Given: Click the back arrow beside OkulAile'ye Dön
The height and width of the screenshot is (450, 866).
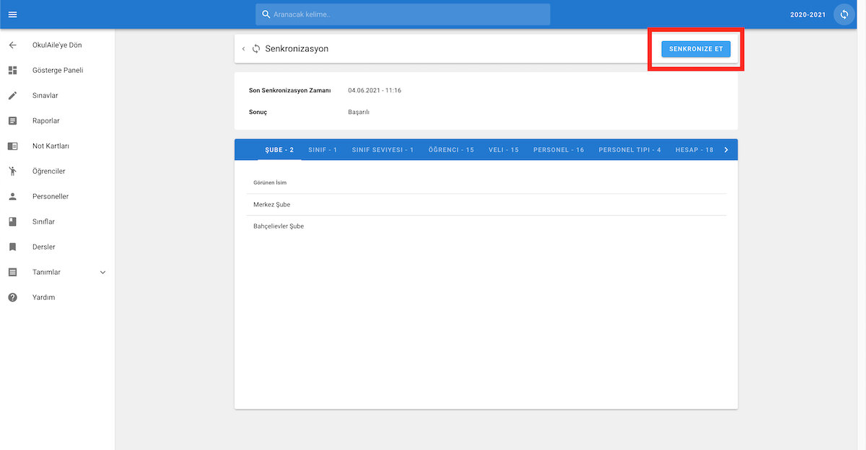Looking at the screenshot, I should (12, 45).
